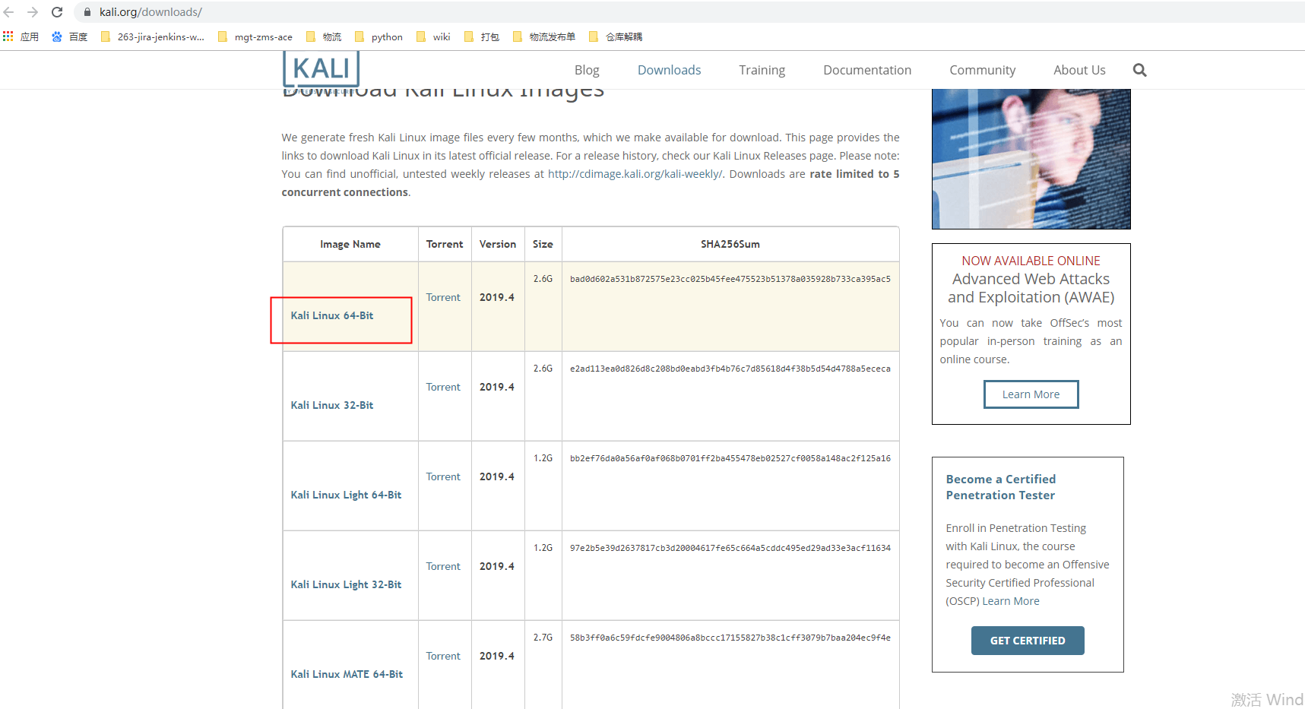This screenshot has width=1305, height=709.
Task: Download the Kali Linux Light 64-Bit image
Action: 346,495
